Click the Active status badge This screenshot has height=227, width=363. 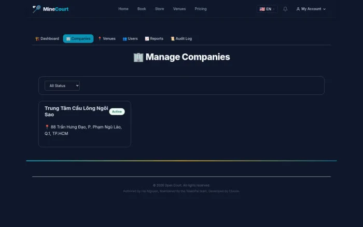[117, 111]
